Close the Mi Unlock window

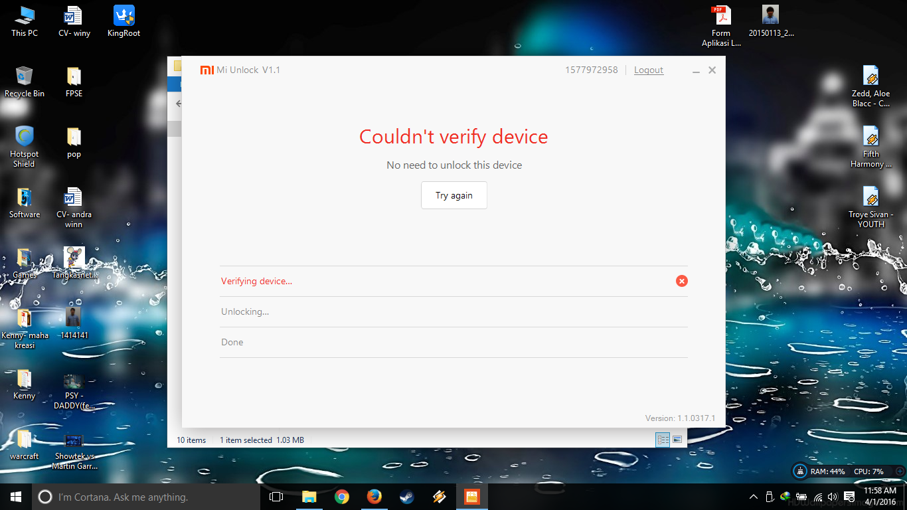(x=712, y=70)
